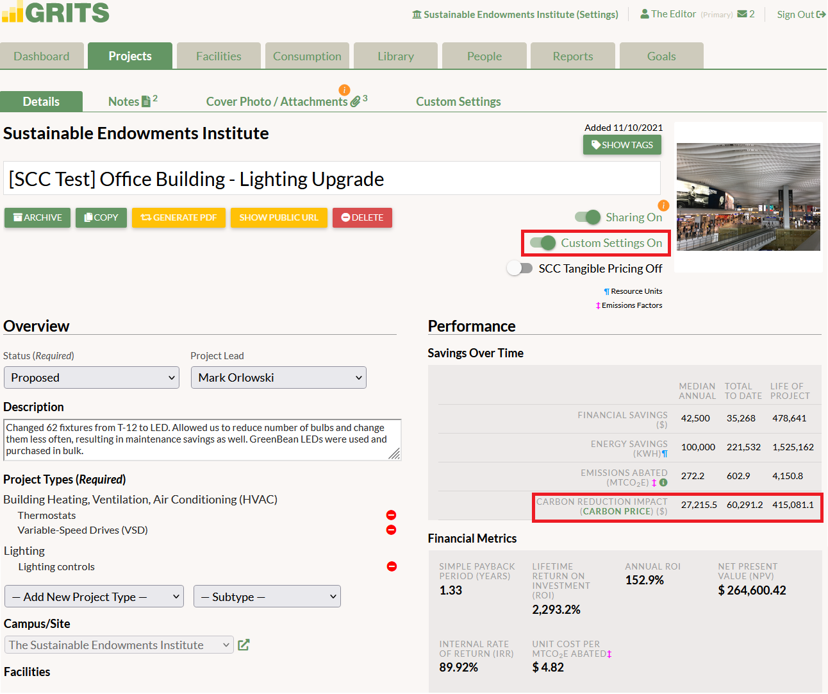Click the orange info icon near Sharing
828x694 pixels.
pyautogui.click(x=663, y=206)
